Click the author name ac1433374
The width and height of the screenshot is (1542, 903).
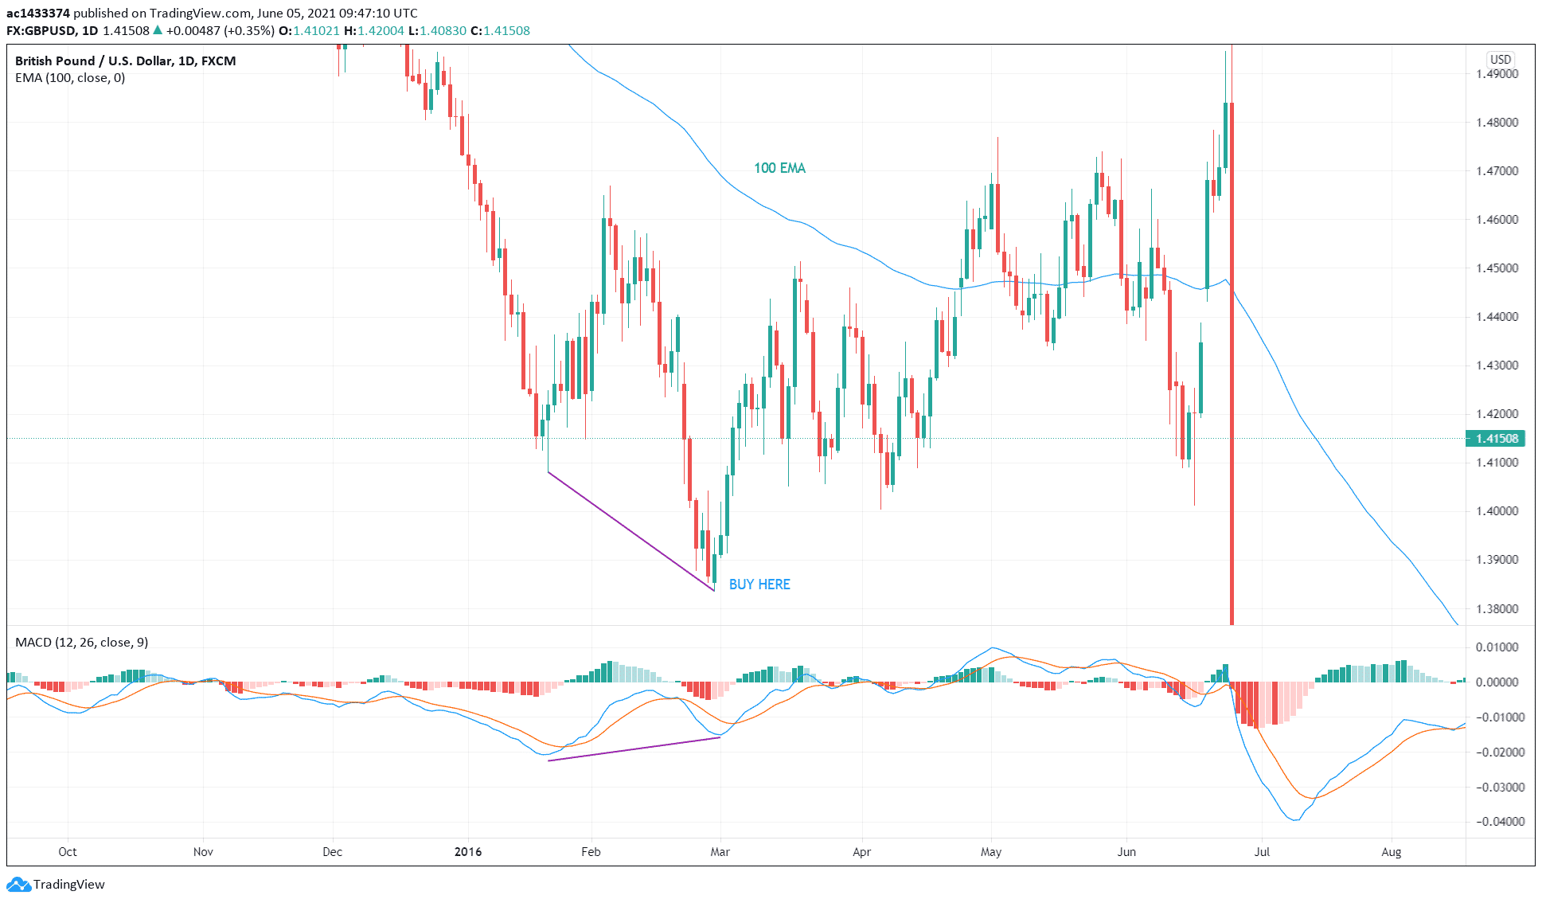click(38, 13)
